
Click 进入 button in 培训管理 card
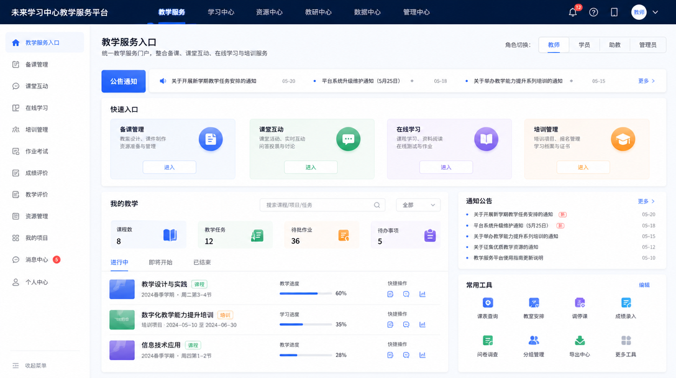tap(583, 167)
